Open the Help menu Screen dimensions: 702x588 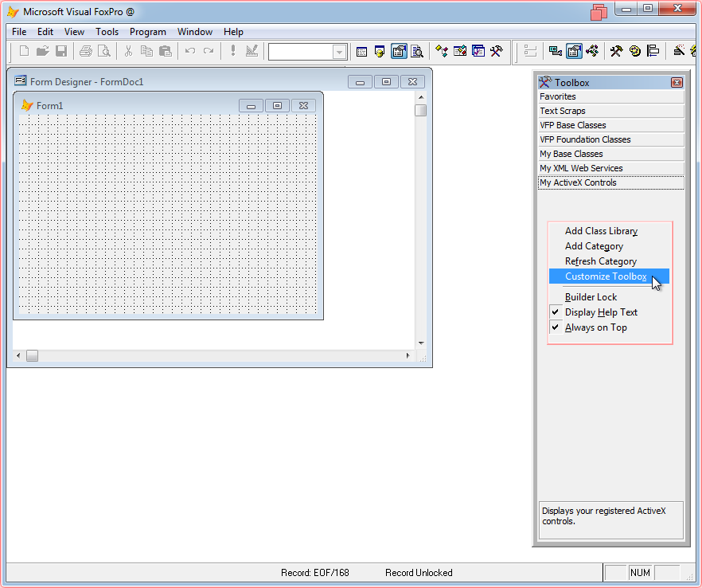pyautogui.click(x=233, y=32)
